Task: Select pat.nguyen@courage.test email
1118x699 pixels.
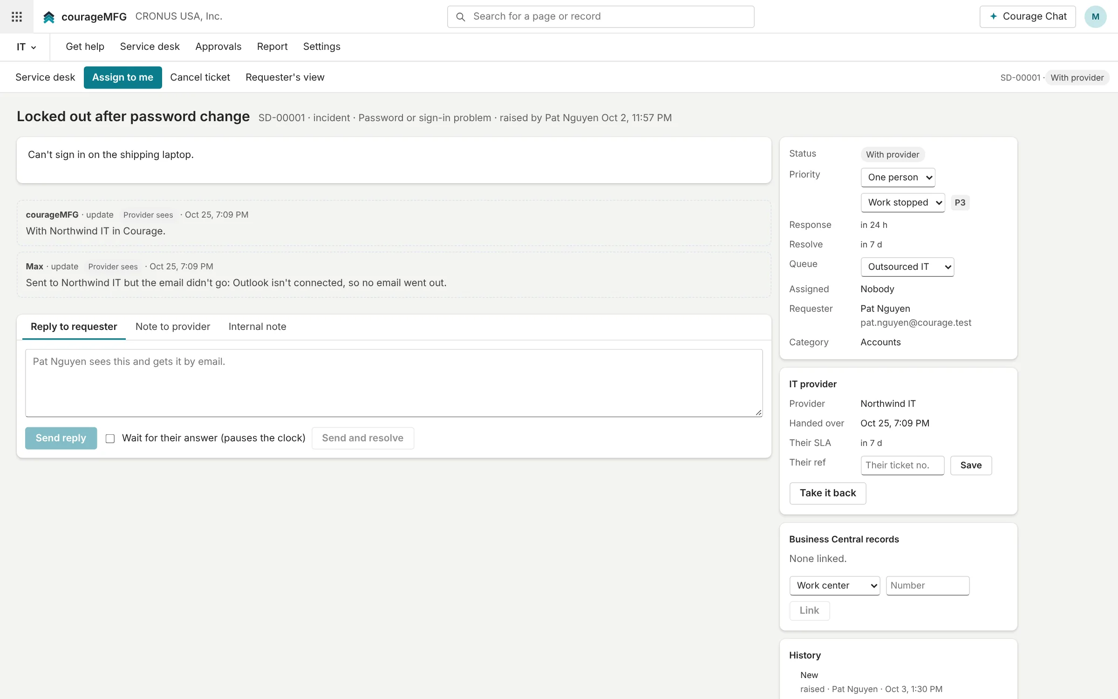Action: 915,322
